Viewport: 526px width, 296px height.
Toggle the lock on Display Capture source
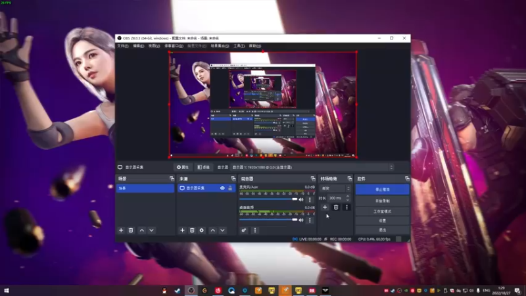pyautogui.click(x=230, y=188)
